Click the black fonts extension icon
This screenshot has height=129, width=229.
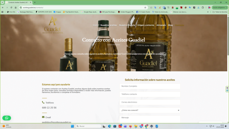(x=194, y=7)
